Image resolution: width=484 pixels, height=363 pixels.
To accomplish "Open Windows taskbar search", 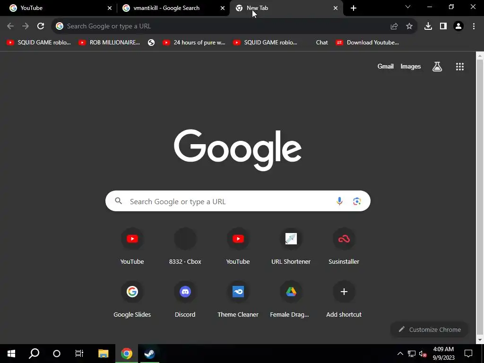I will 34,354.
